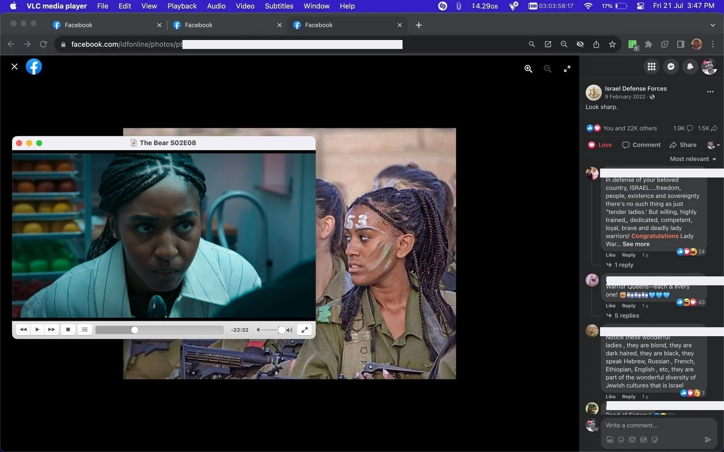724x452 pixels.
Task: Open account profile menu
Action: 709,67
